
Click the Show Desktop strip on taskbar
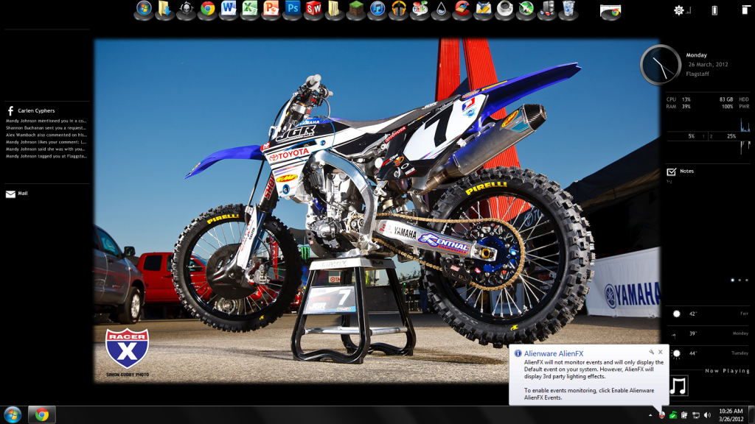coord(751,415)
